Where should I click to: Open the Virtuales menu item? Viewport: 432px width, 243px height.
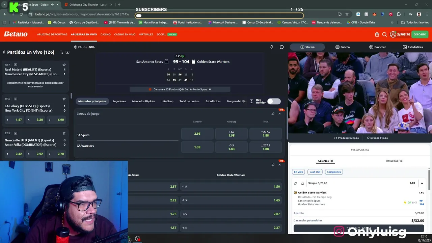[146, 34]
